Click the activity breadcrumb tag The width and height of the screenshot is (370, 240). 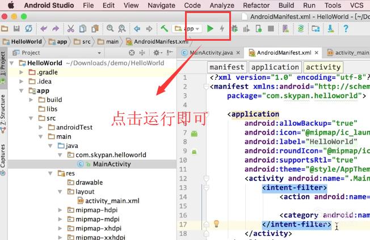pos(323,67)
